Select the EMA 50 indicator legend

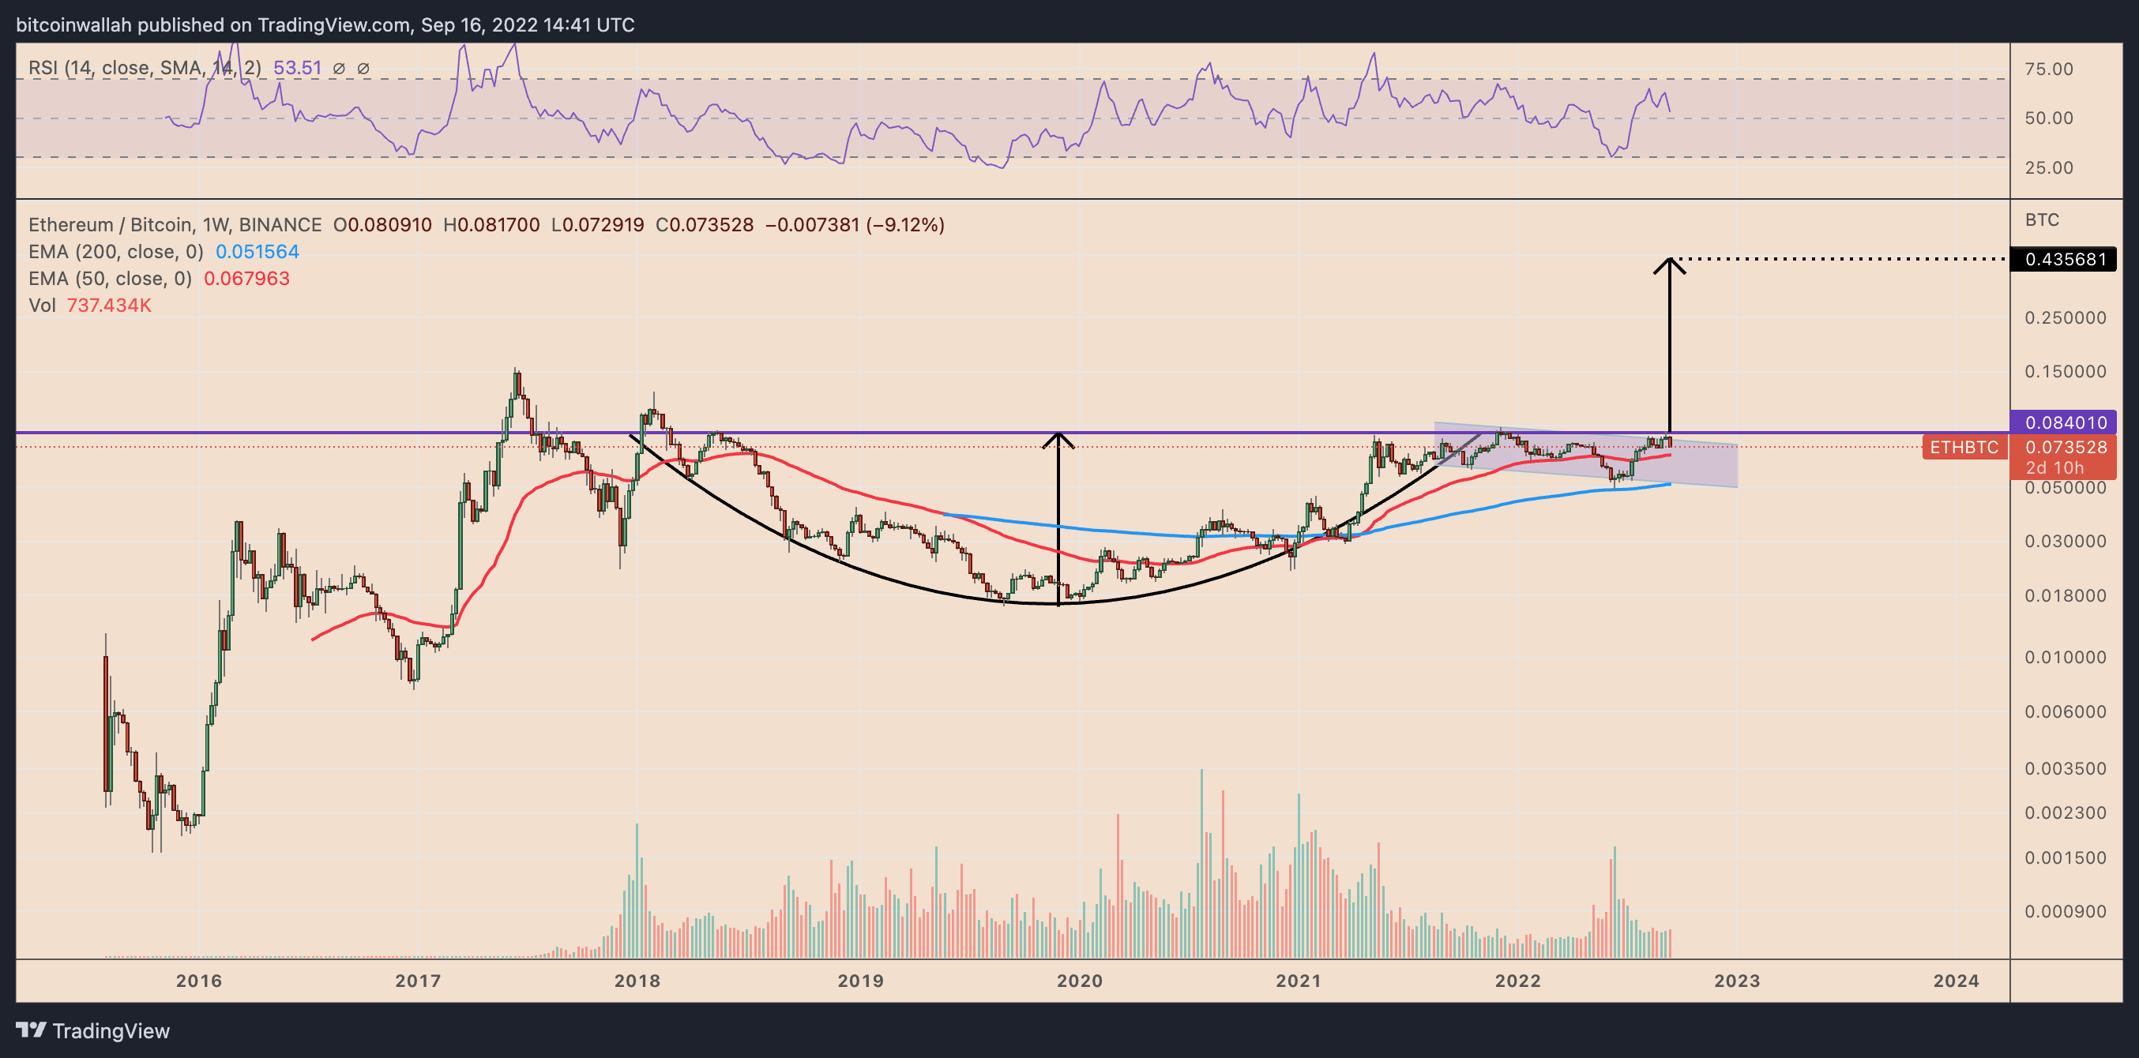click(x=110, y=279)
